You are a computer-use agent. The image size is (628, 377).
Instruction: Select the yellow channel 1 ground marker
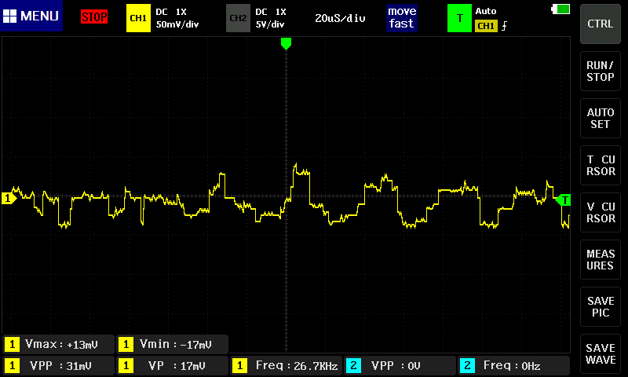click(9, 198)
